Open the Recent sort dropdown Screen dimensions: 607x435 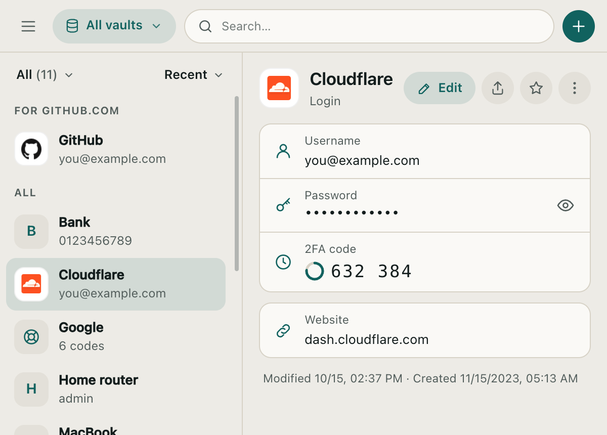pos(194,75)
